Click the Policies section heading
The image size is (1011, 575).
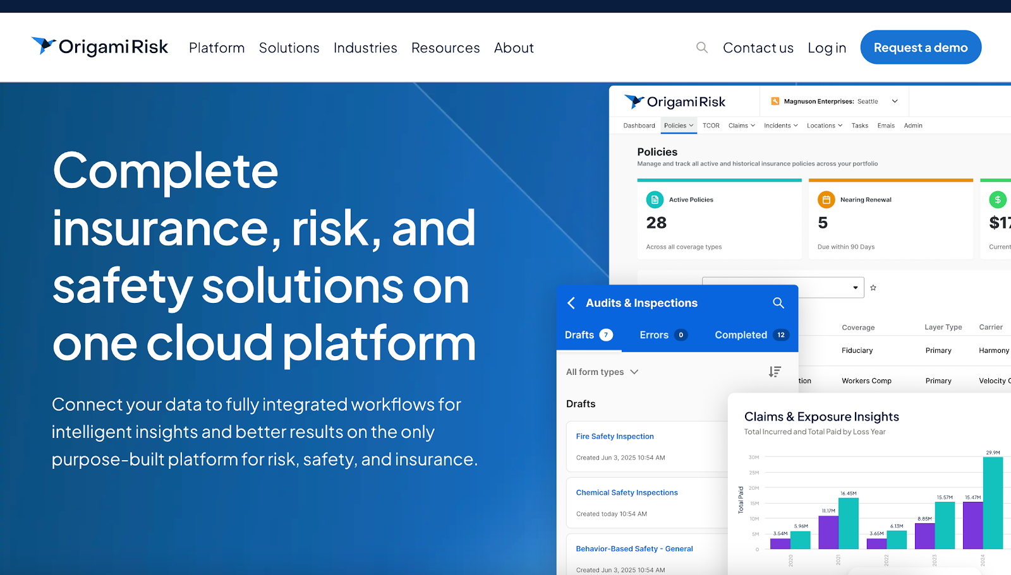(657, 152)
